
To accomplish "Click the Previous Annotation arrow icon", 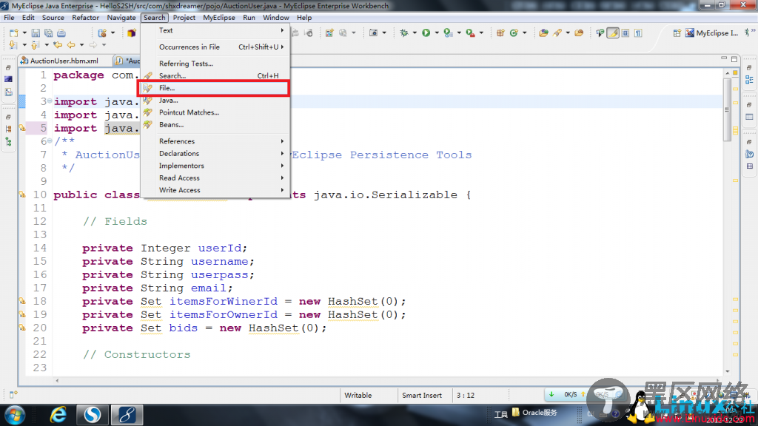I will 36,45.
